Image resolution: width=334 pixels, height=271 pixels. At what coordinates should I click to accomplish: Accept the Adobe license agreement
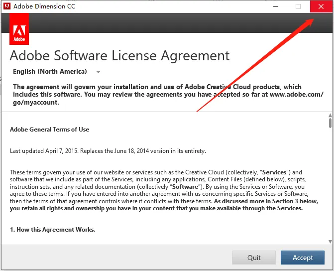303,258
